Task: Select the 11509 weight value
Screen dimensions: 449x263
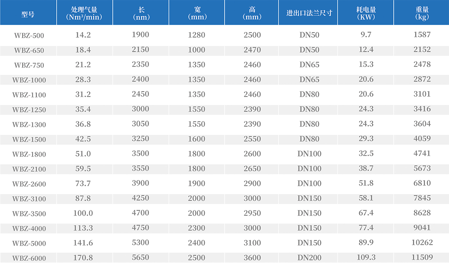Action: pyautogui.click(x=422, y=257)
